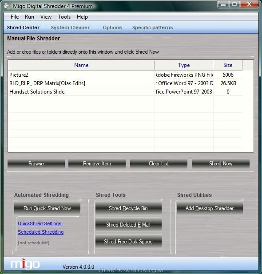This screenshot has height=274, width=262.
Task: Click the Migo shredder title bar icon
Action: (7, 6)
